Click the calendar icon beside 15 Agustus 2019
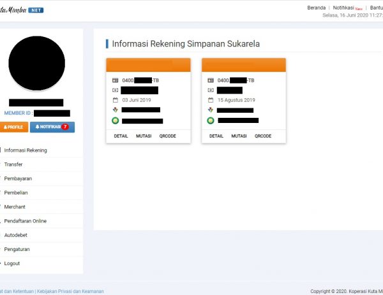 pos(211,100)
